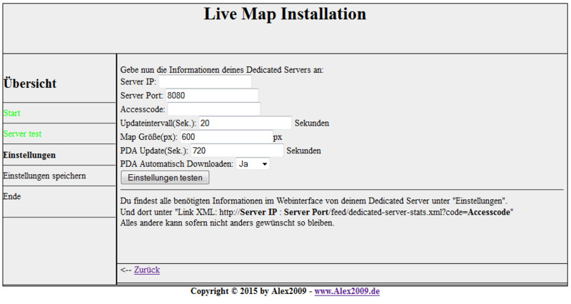Click the Live Map Installation page title
Viewport: 571px width, 304px height.
click(285, 14)
